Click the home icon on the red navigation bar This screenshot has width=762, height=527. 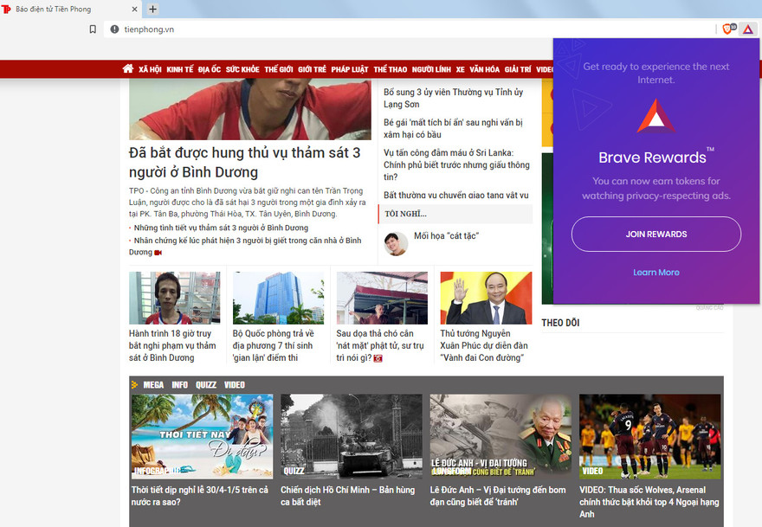pyautogui.click(x=126, y=68)
